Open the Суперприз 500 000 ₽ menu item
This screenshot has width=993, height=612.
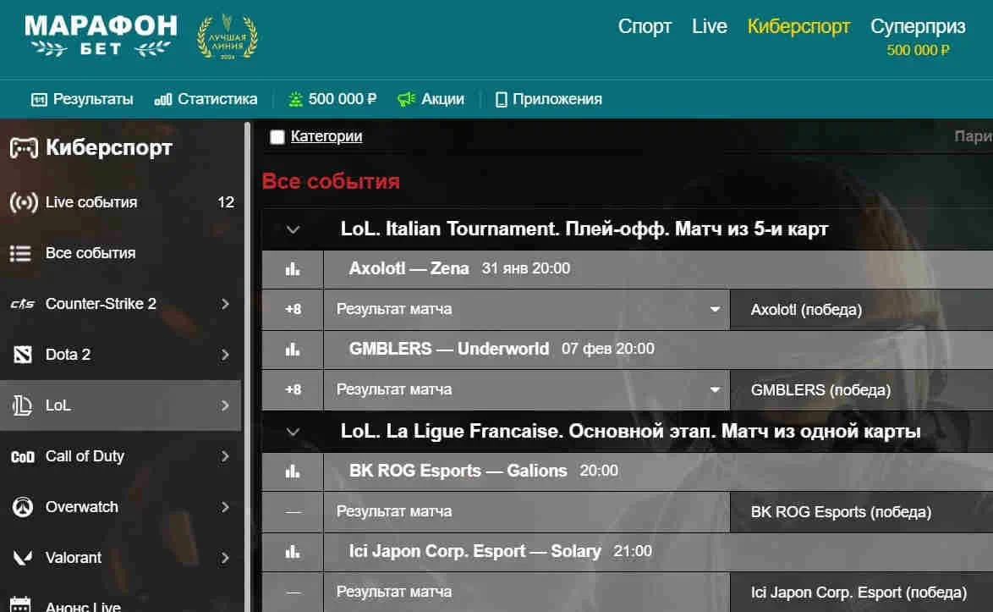point(918,36)
